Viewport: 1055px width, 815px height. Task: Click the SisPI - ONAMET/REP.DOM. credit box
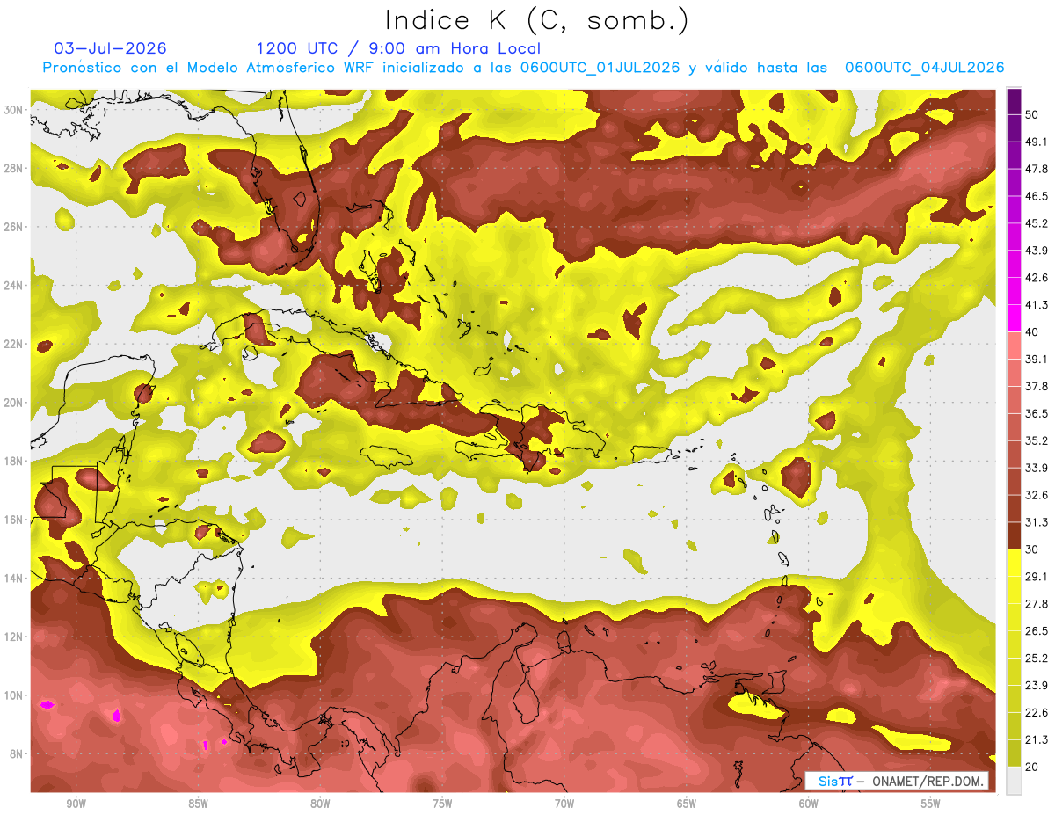pos(896,781)
